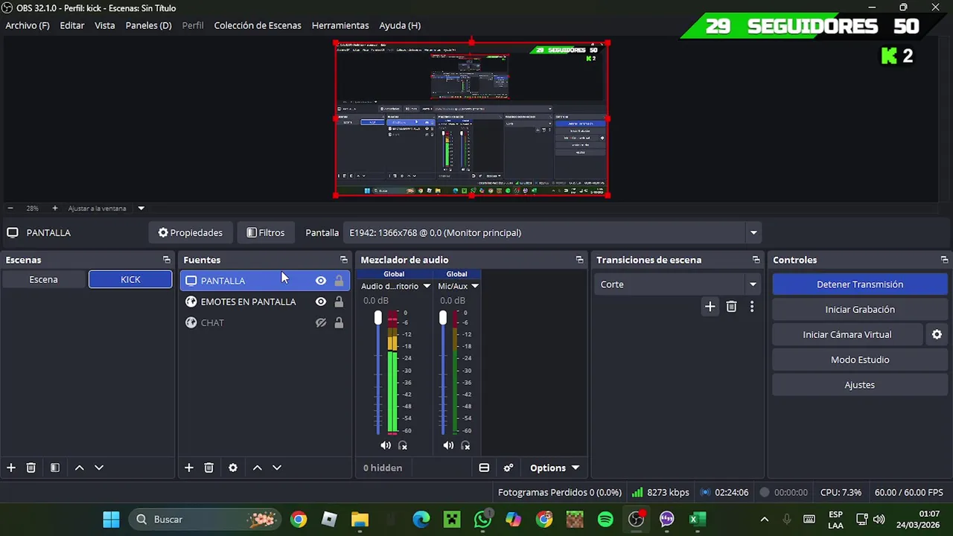Open Excel from the taskbar
The height and width of the screenshot is (536, 953).
[x=697, y=520]
